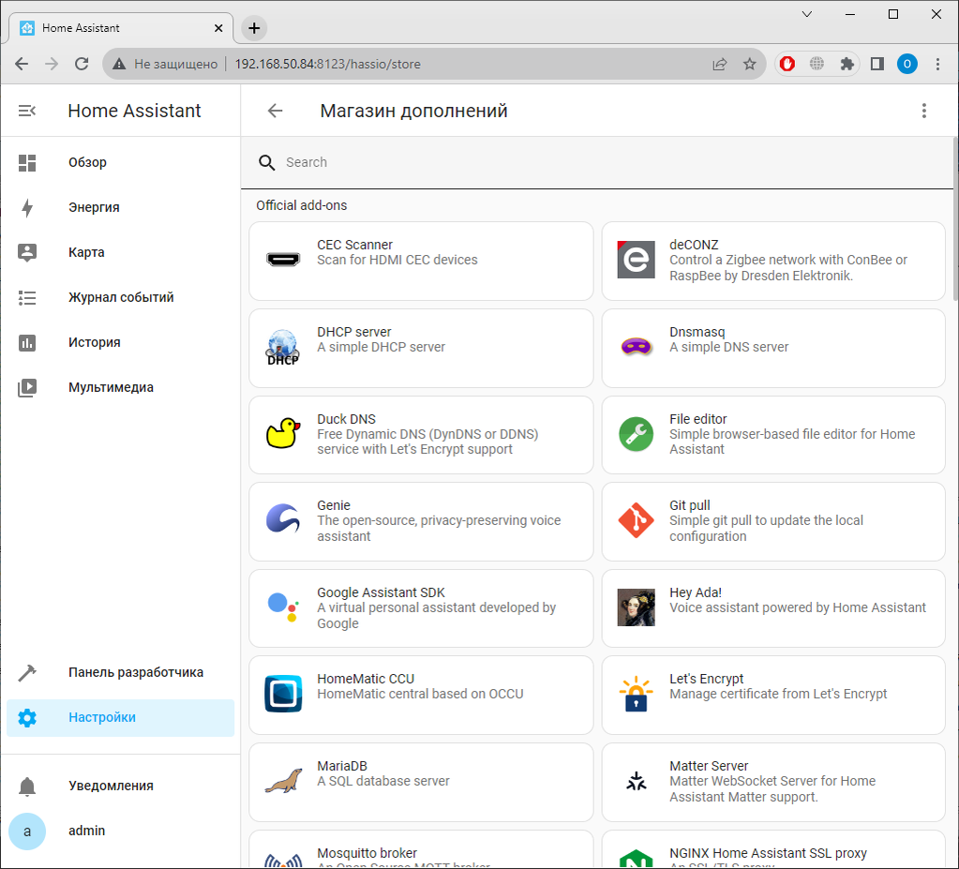Open the Карта map page
Viewport: 959px width, 869px height.
coord(121,252)
